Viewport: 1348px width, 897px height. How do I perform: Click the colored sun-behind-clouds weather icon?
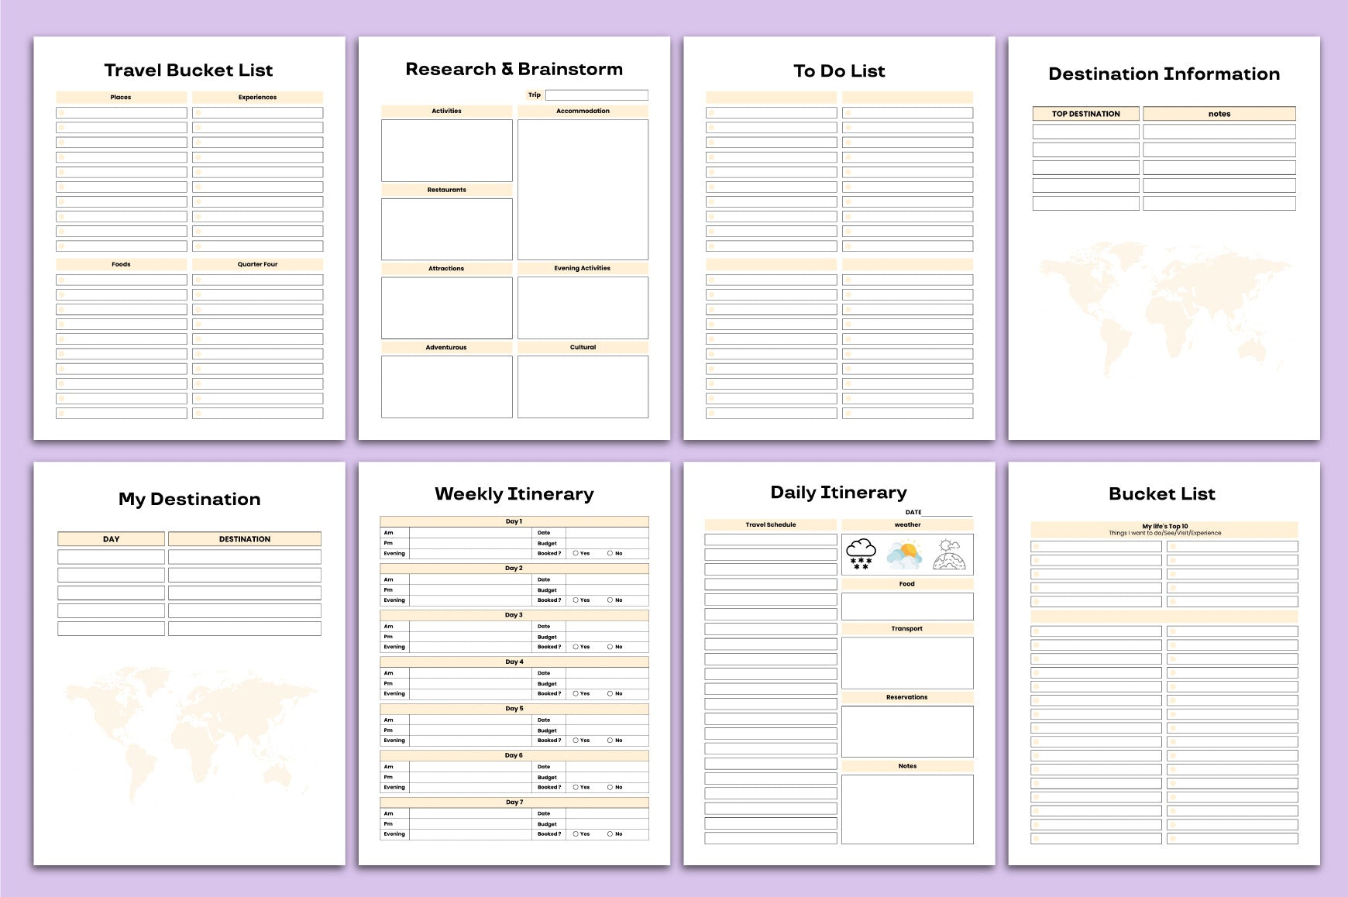coord(905,555)
